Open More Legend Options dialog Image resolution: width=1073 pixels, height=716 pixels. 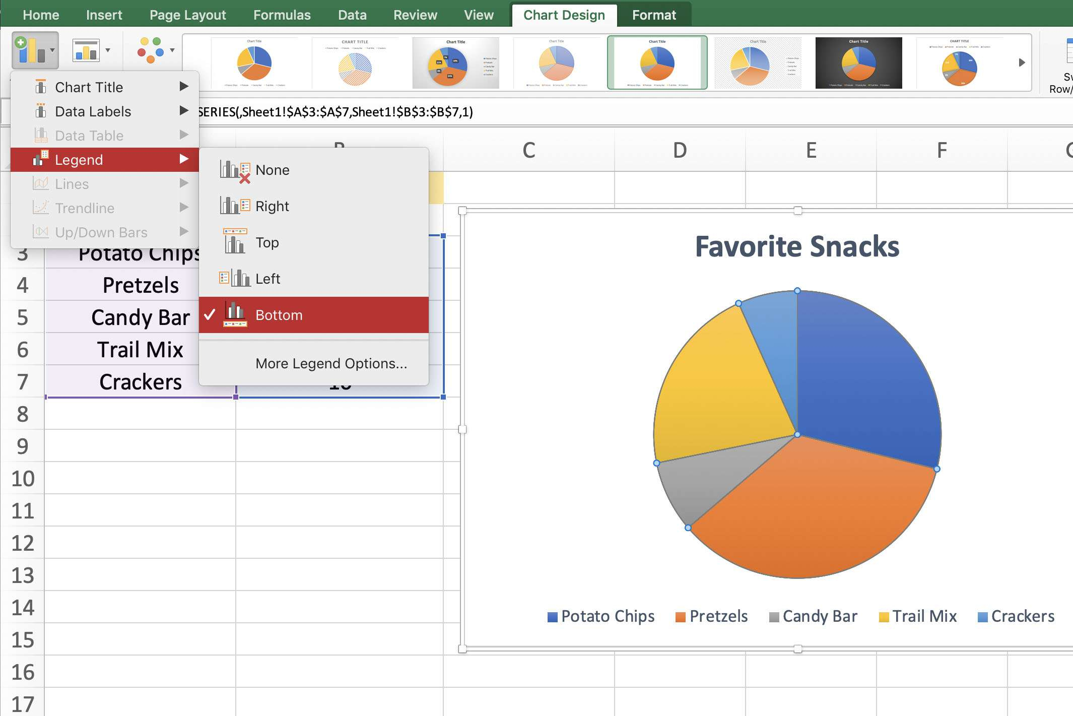coord(331,363)
